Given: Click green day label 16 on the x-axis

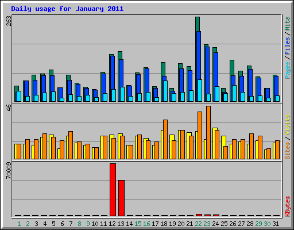Looking at the screenshot, I should click(146, 224).
